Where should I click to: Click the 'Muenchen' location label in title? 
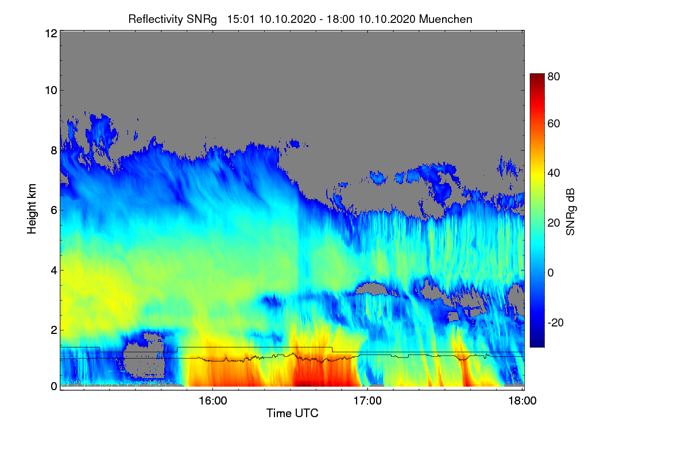(x=446, y=19)
